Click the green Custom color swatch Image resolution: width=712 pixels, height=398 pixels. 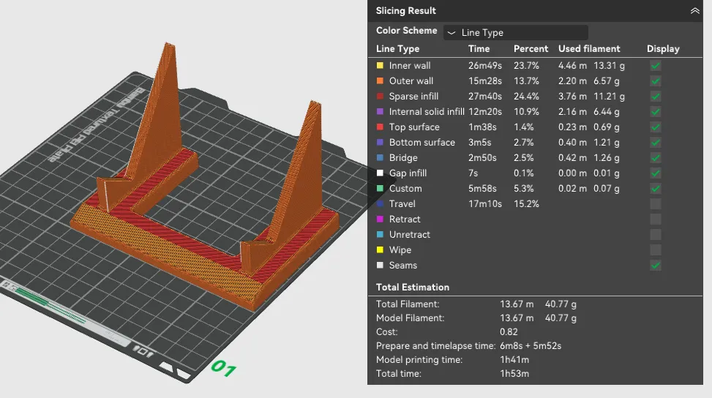pyautogui.click(x=380, y=188)
